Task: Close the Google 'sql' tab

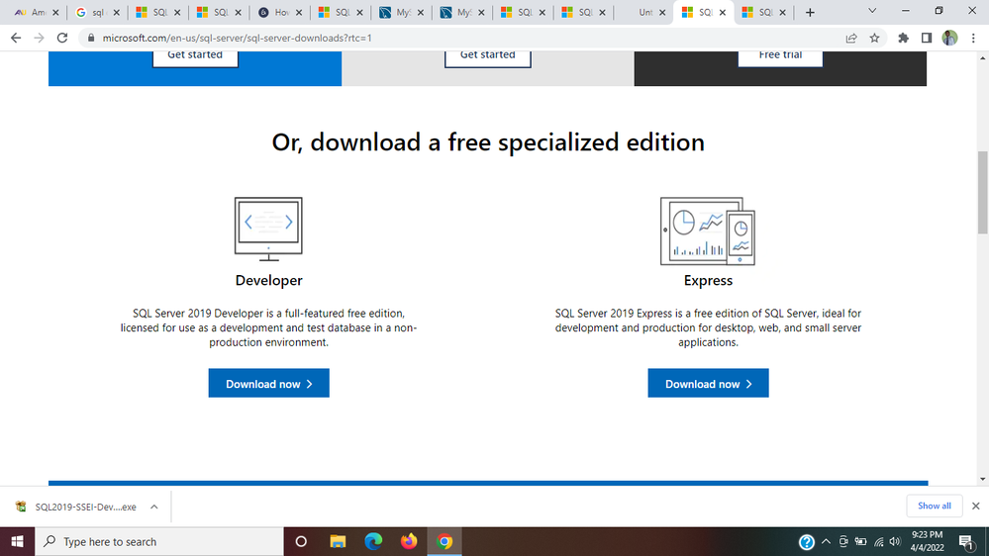Action: tap(116, 12)
